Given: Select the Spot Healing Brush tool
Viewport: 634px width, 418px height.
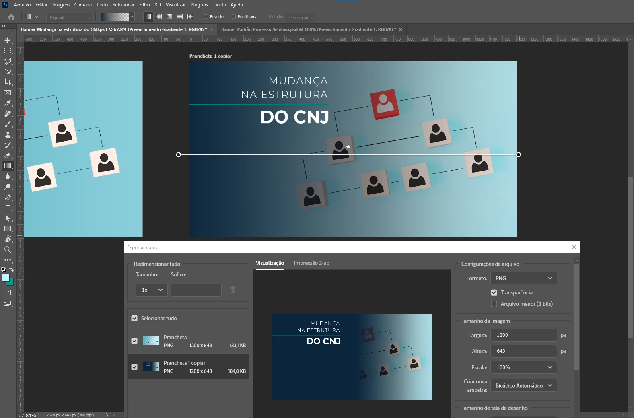Looking at the screenshot, I should click(8, 113).
